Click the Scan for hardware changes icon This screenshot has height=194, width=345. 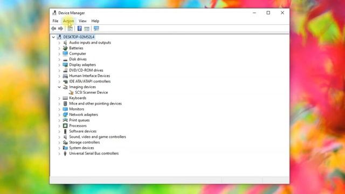96,29
